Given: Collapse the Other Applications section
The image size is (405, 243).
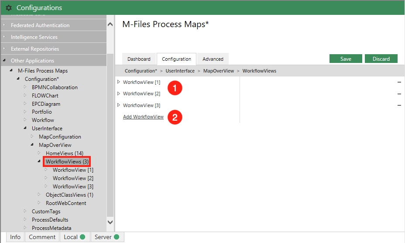Looking at the screenshot, I should 4,61.
